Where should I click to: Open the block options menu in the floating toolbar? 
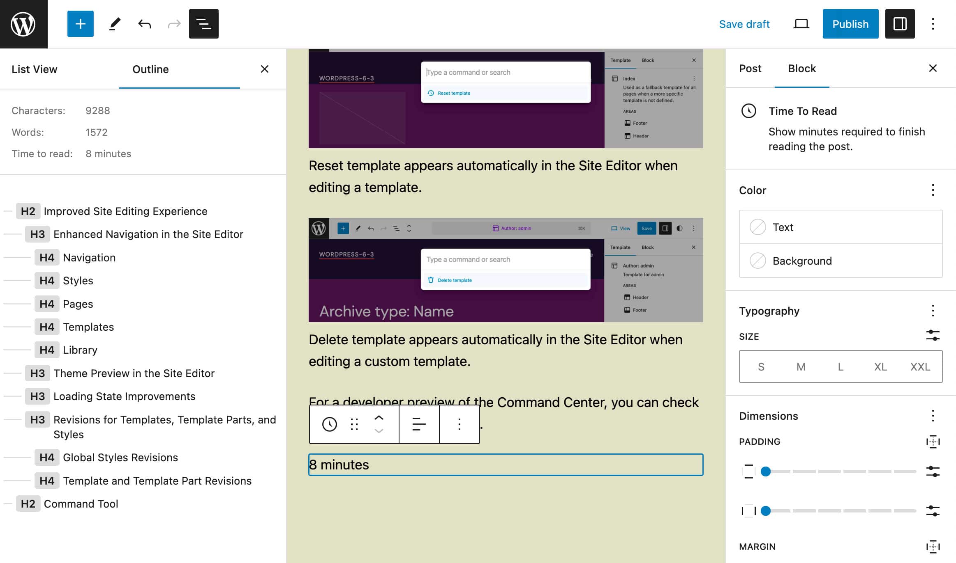click(x=460, y=425)
